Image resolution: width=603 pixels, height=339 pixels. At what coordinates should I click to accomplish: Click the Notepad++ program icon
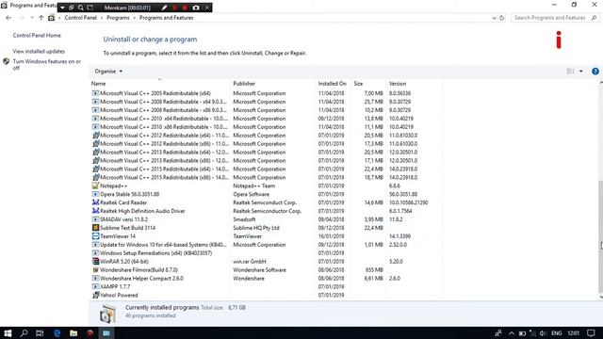tap(96, 186)
